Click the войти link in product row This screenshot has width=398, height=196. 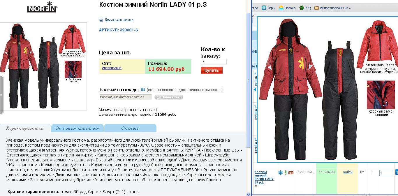348,172
